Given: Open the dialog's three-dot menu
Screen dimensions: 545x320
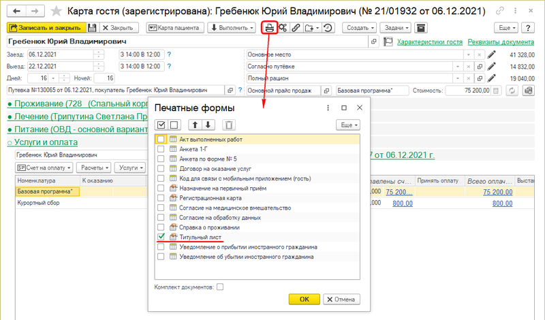Looking at the screenshot, I should click(328, 108).
